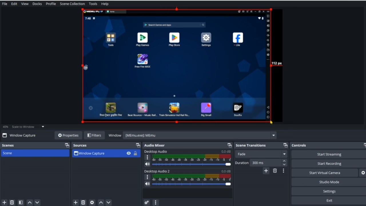Open the Profile menu
Screen dimensions: 366x206
(x=51, y=4)
